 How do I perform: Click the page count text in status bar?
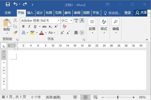tap(14, 97)
